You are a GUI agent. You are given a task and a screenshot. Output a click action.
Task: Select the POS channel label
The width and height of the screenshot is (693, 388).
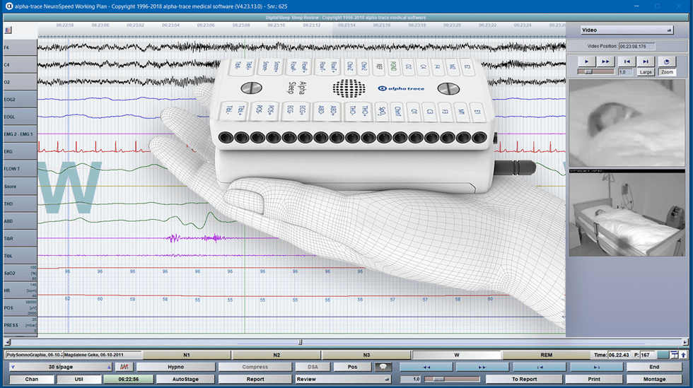(20, 307)
